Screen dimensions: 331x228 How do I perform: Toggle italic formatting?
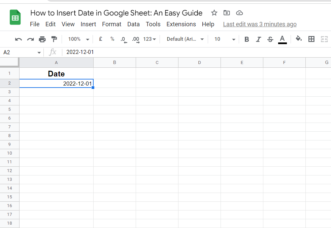click(x=258, y=39)
